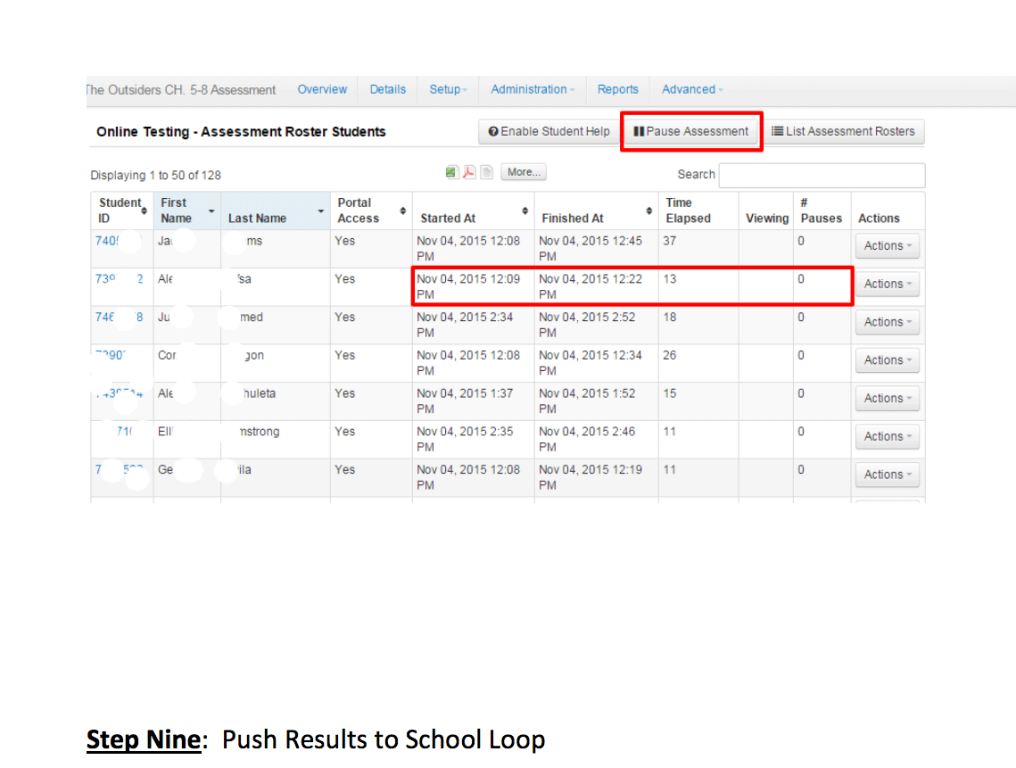
Task: Open Actions dropdown for 12:09 PM row
Action: 887,285
